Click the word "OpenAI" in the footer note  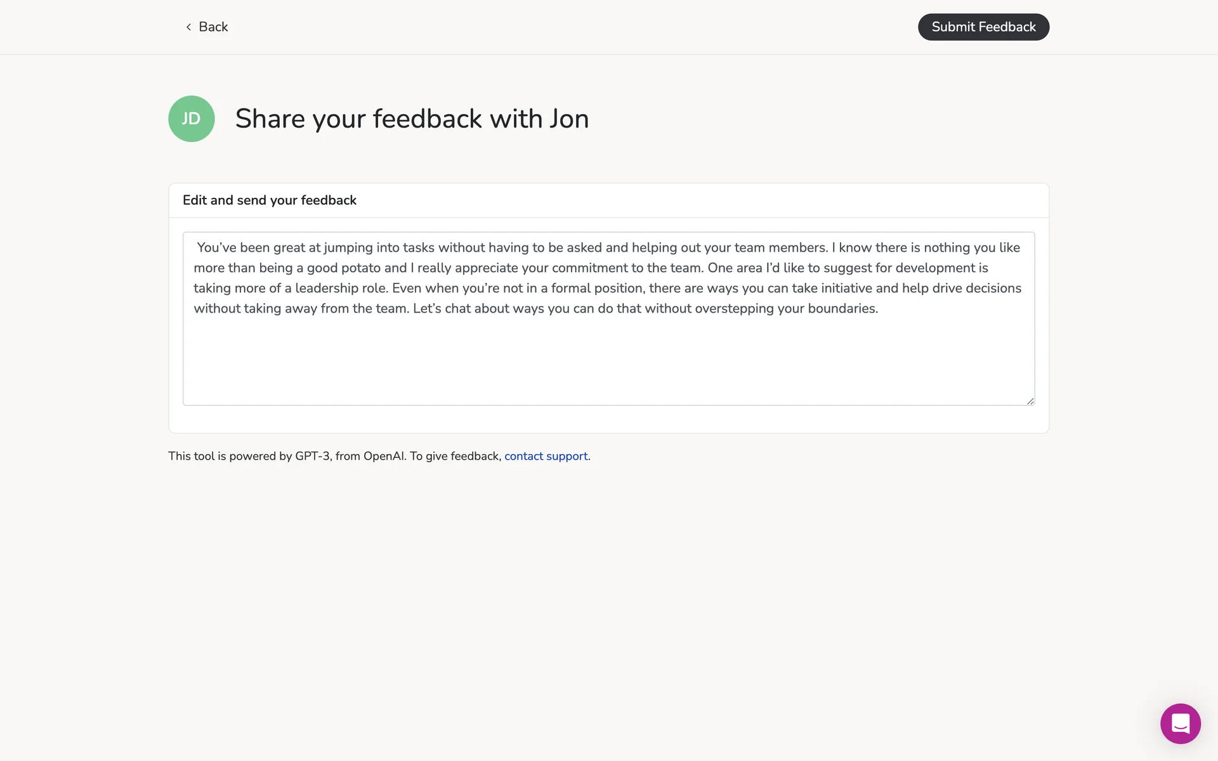[x=384, y=456]
